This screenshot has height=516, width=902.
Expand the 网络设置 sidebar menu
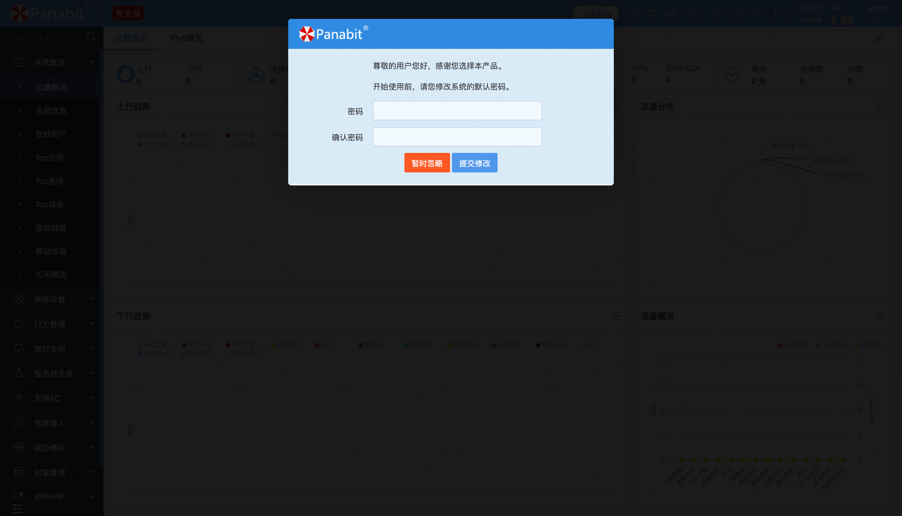(49, 299)
